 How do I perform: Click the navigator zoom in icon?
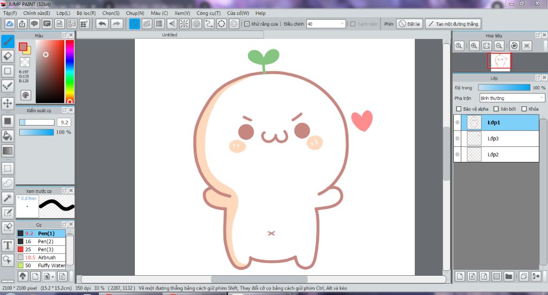[x=474, y=46]
